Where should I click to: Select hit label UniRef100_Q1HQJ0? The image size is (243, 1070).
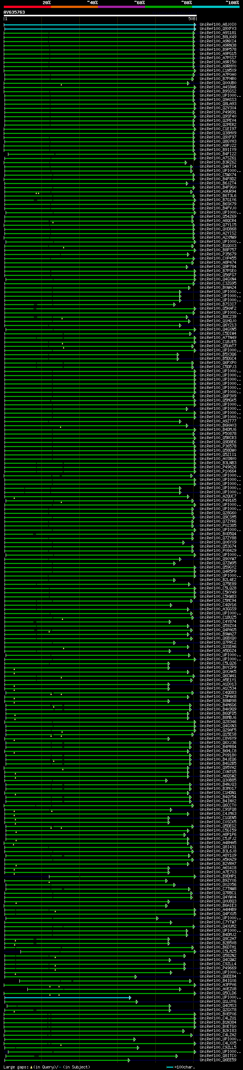tap(218, 321)
